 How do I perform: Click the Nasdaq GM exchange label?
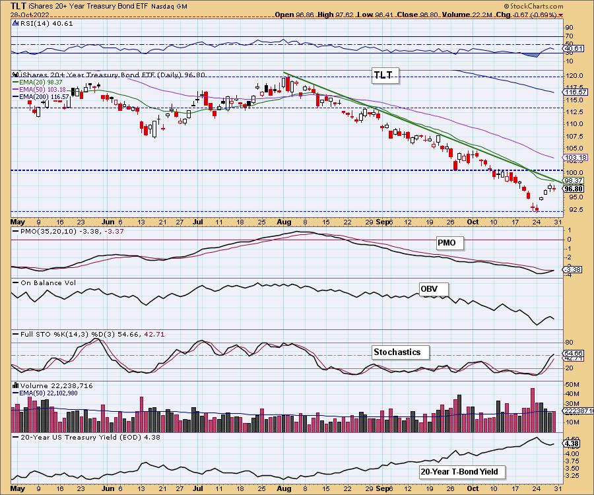click(x=169, y=7)
